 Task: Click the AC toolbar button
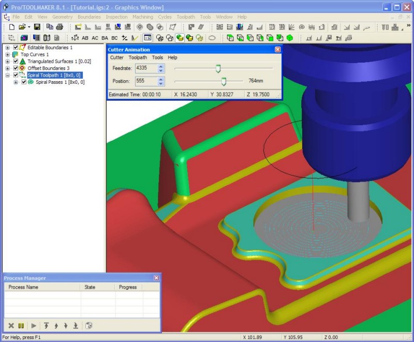tap(95, 38)
